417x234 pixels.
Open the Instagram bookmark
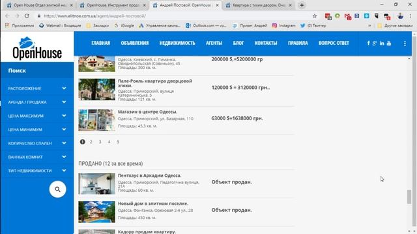(x=283, y=25)
